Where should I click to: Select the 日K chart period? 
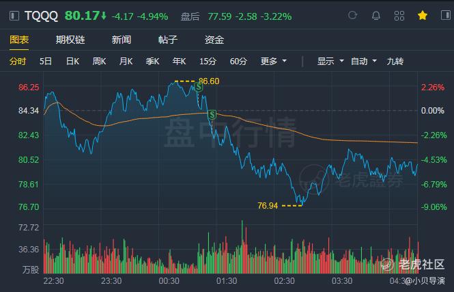click(72, 62)
